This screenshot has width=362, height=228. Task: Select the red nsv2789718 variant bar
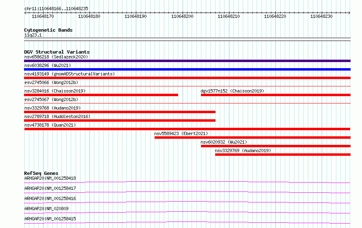(120, 120)
